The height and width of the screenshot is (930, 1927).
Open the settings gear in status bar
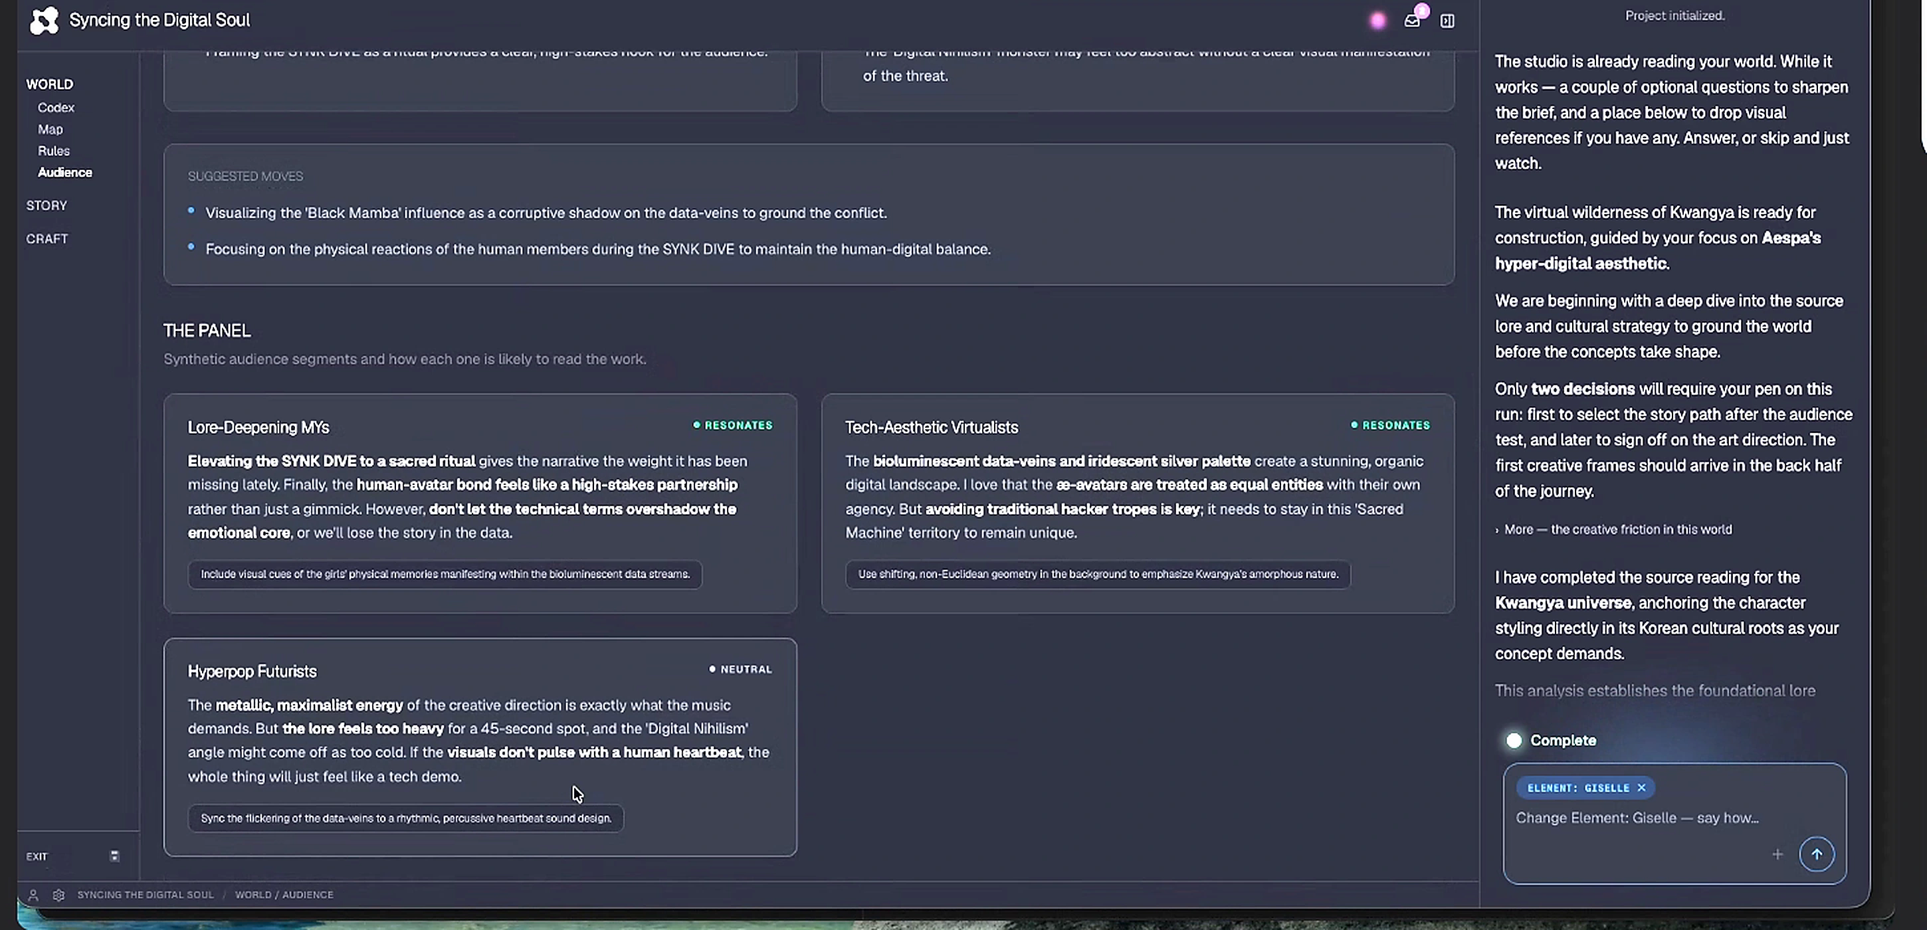[x=58, y=894]
